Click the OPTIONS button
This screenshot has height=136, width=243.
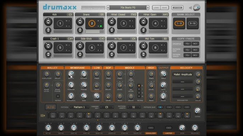tap(177, 8)
